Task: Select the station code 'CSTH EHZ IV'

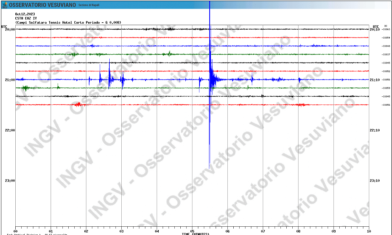Action: [26, 18]
